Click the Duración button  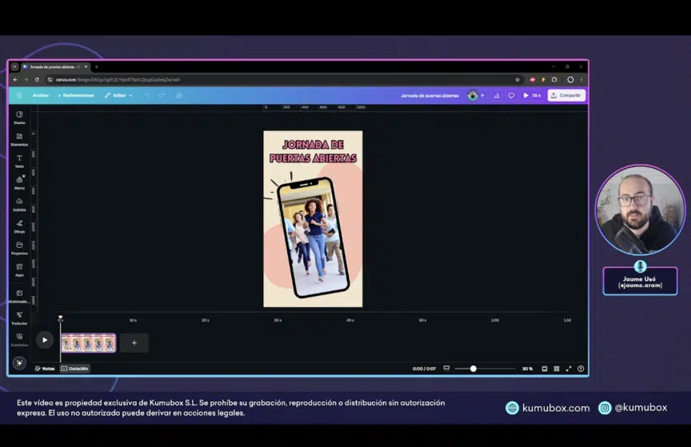(75, 369)
